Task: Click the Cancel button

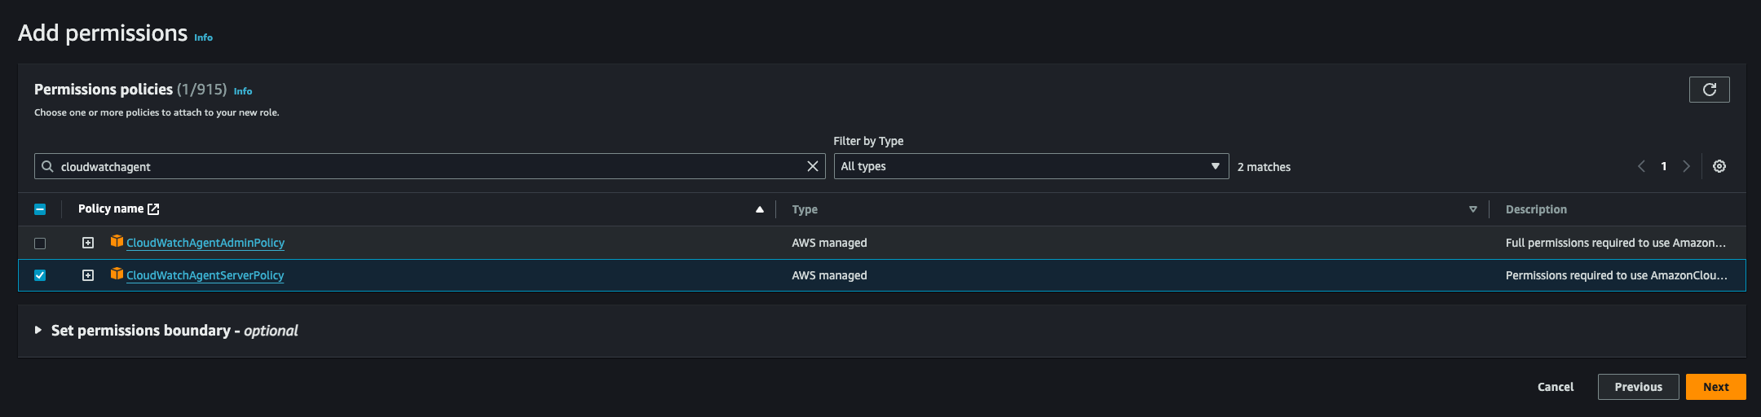Action: [1556, 387]
